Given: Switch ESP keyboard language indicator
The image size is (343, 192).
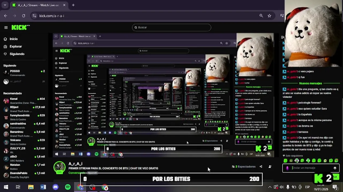Looking at the screenshot, I should tap(307, 187).
